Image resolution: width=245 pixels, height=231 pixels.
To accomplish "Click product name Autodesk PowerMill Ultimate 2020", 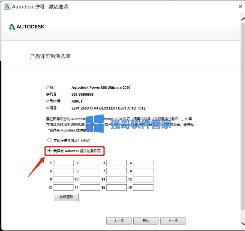I will (x=101, y=88).
